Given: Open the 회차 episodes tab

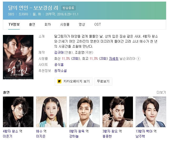Looking at the screenshot, I should coord(48,24).
